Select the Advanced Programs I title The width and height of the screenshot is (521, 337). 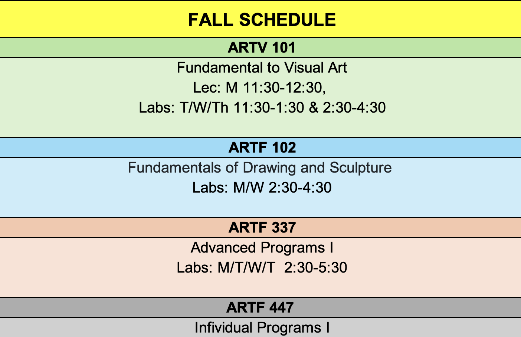click(x=262, y=248)
